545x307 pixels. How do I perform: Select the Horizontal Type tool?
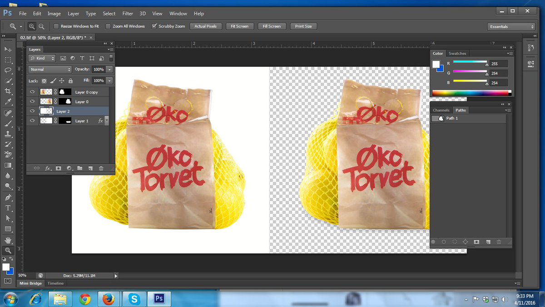[8, 208]
